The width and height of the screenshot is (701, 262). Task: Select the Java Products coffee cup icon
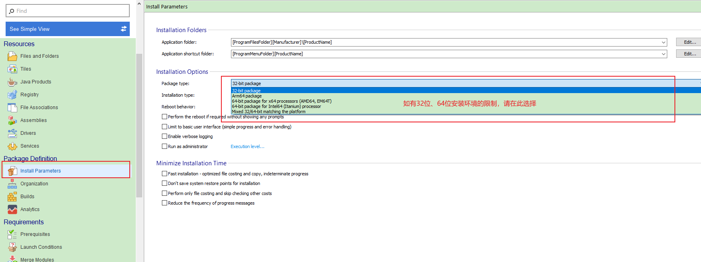tap(12, 82)
